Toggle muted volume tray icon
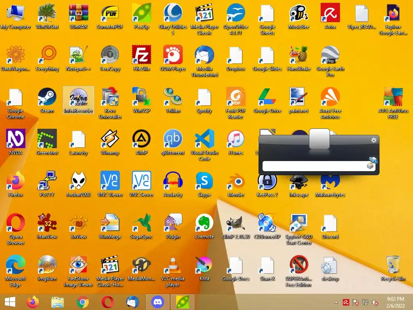Viewport: 413px width, 310px height. [375, 302]
